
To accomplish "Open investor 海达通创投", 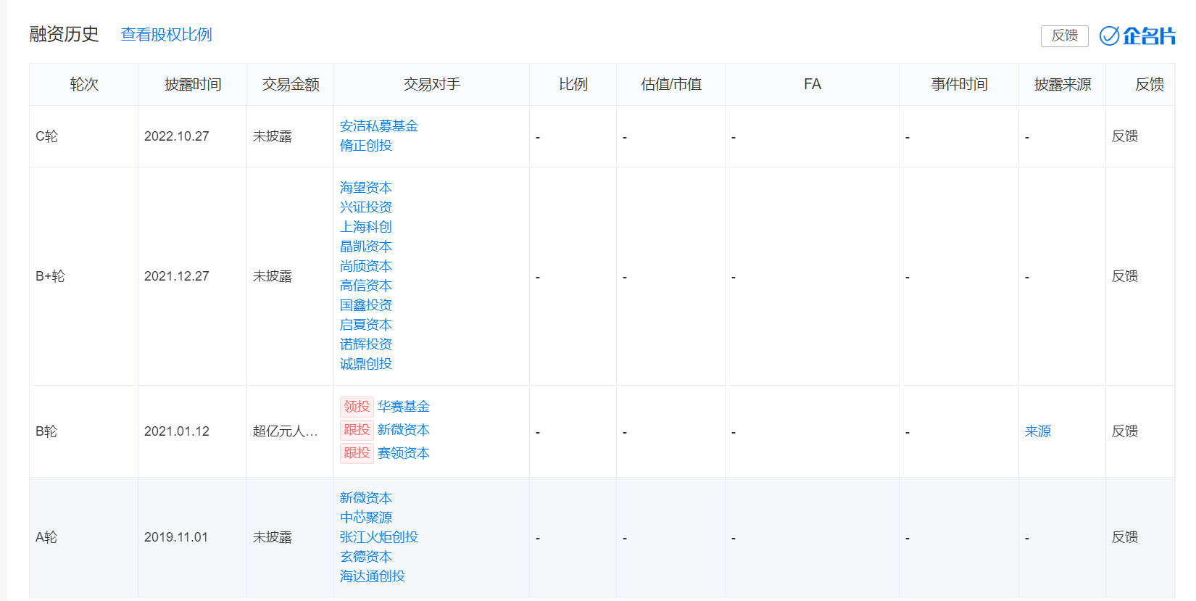I will point(373,576).
